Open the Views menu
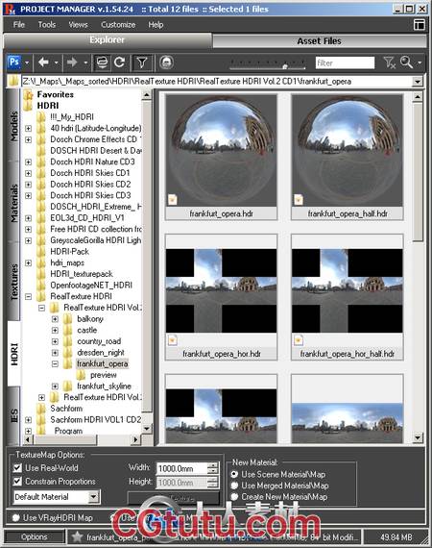Image resolution: width=432 pixels, height=548 pixels. coord(78,24)
